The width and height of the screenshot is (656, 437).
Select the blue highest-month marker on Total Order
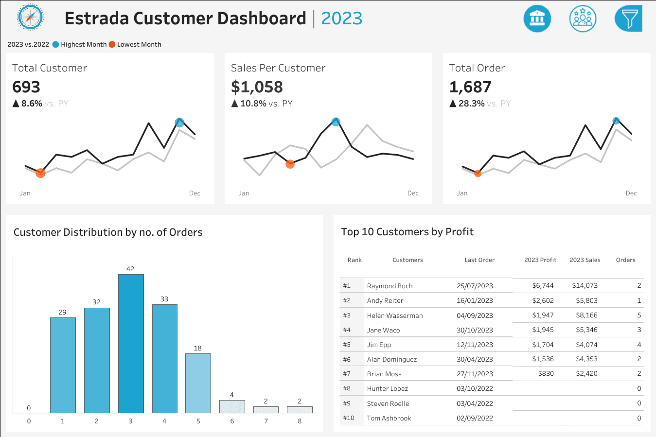point(616,120)
